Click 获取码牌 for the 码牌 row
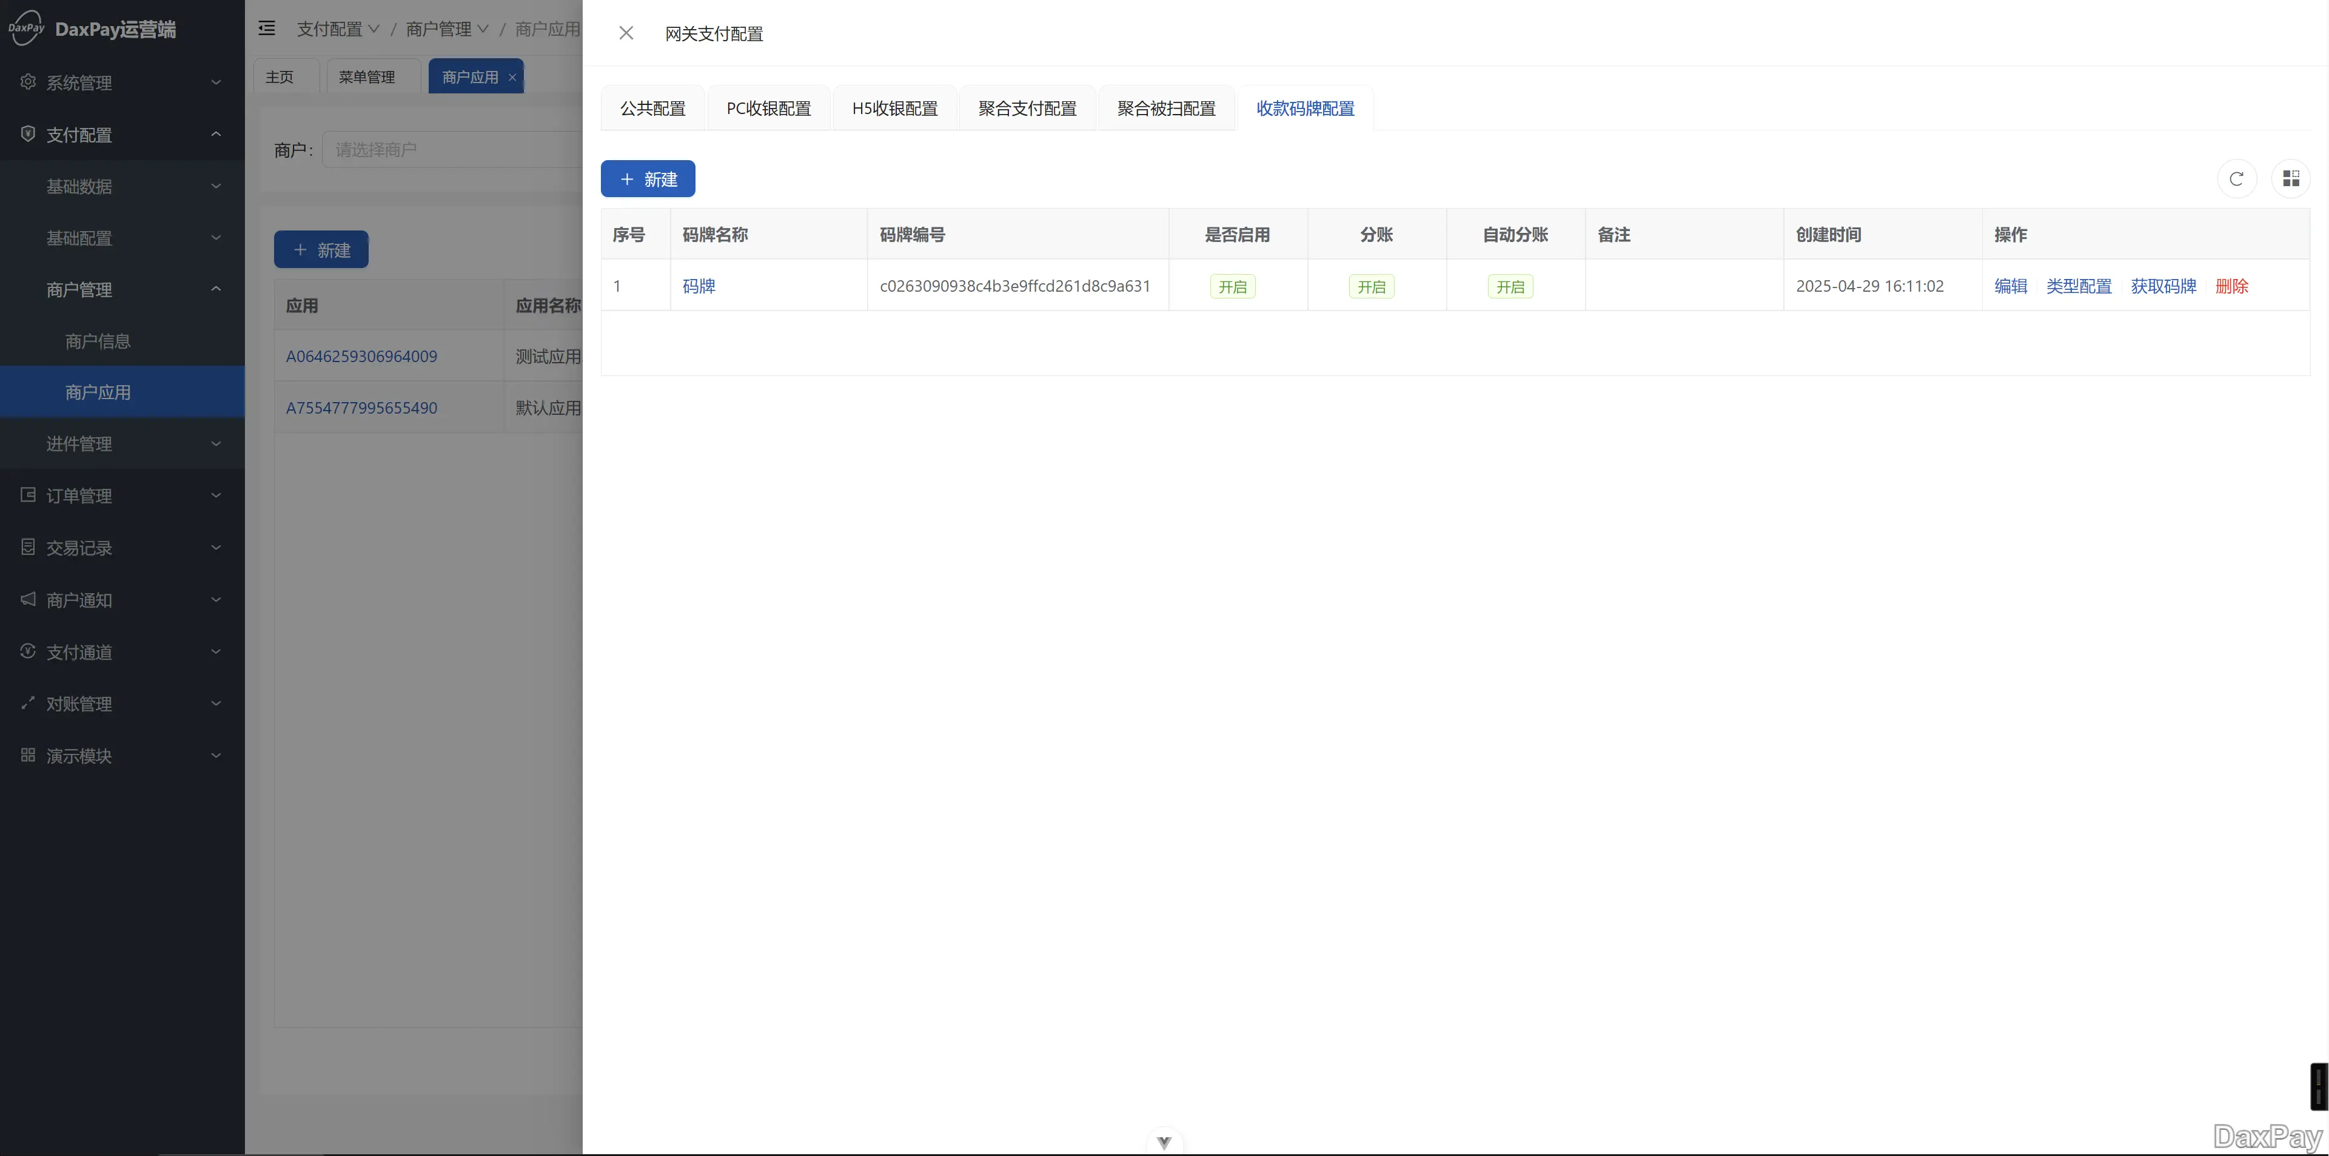Screen dimensions: 2329x1156 2163,286
